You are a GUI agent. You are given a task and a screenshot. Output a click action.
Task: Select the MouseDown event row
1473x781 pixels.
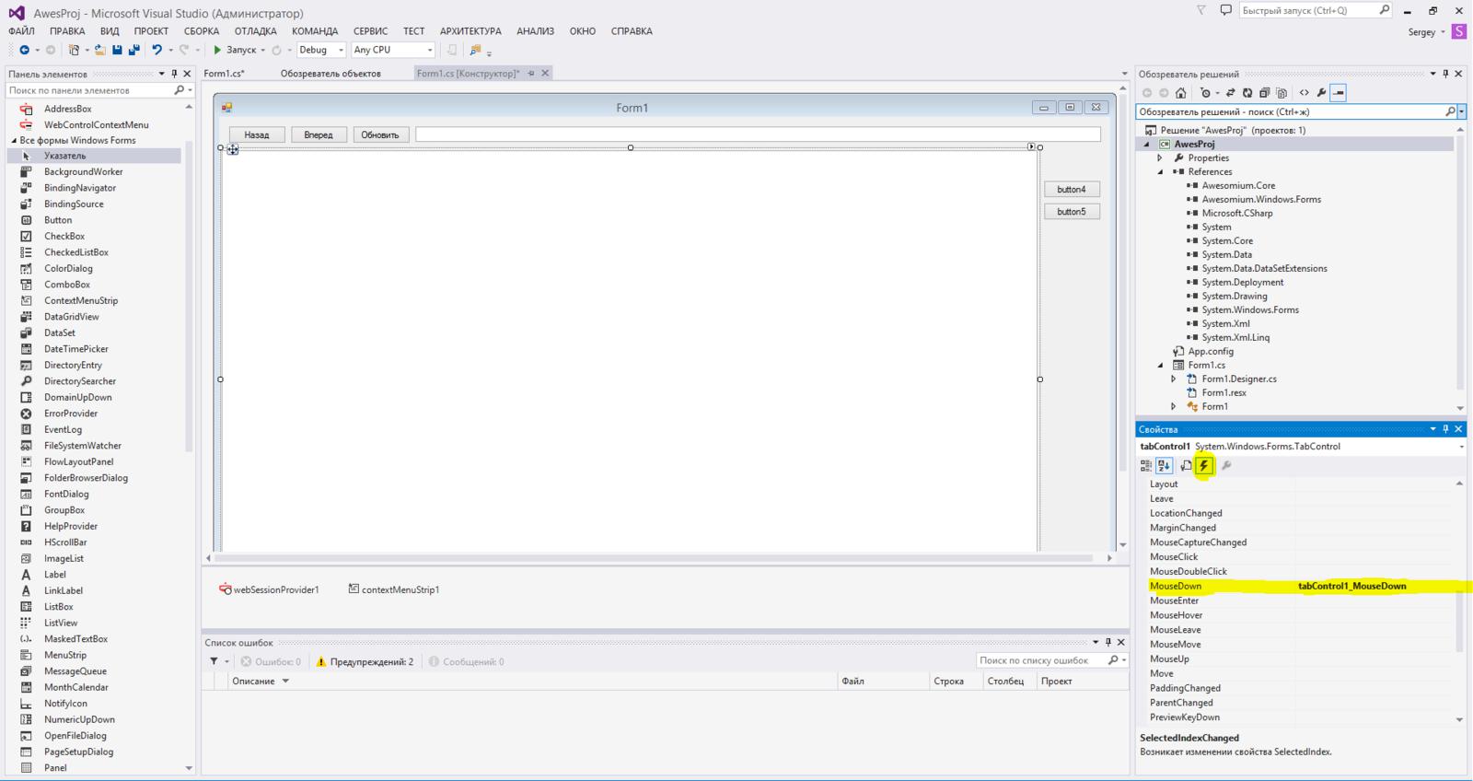[1303, 586]
